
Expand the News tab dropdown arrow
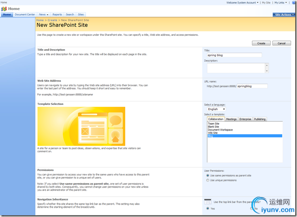coord(47,15)
